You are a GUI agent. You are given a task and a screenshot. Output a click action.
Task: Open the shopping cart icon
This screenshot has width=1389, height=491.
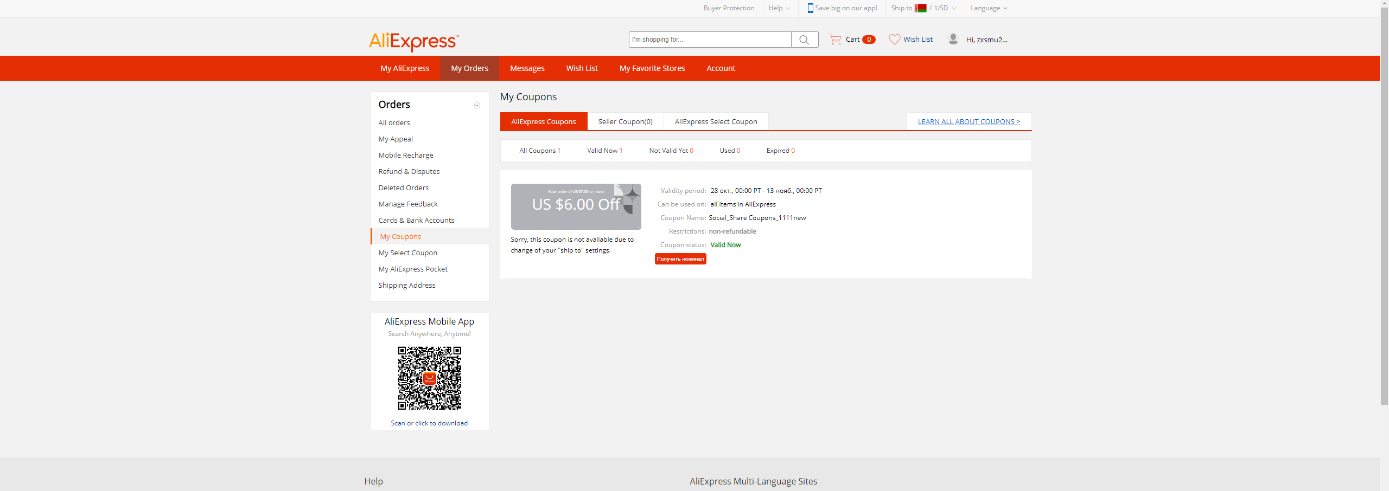click(x=836, y=40)
